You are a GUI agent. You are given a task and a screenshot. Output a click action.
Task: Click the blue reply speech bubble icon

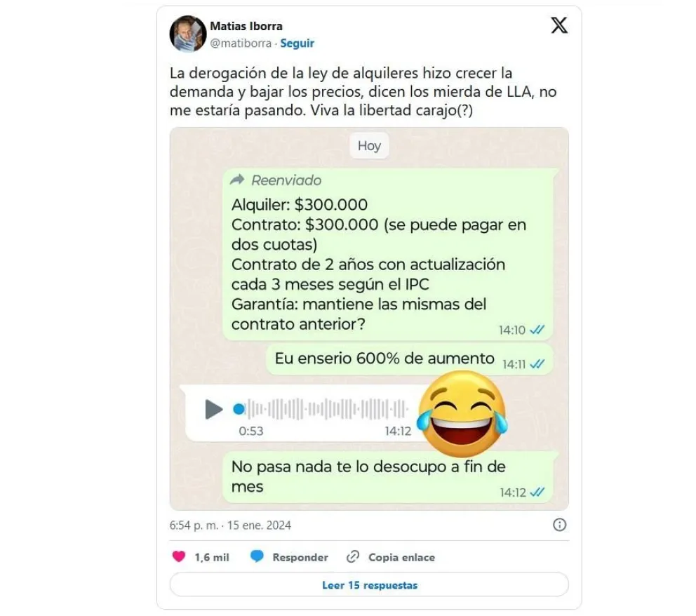click(x=257, y=556)
